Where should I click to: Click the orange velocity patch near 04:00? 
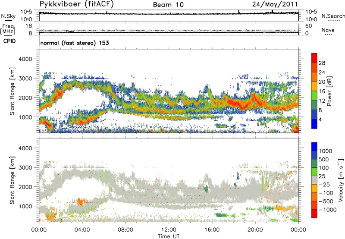81,201
